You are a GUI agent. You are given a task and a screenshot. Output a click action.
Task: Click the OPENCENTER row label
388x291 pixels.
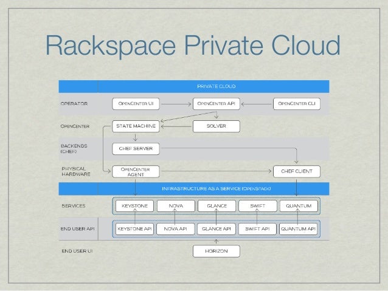(75, 126)
